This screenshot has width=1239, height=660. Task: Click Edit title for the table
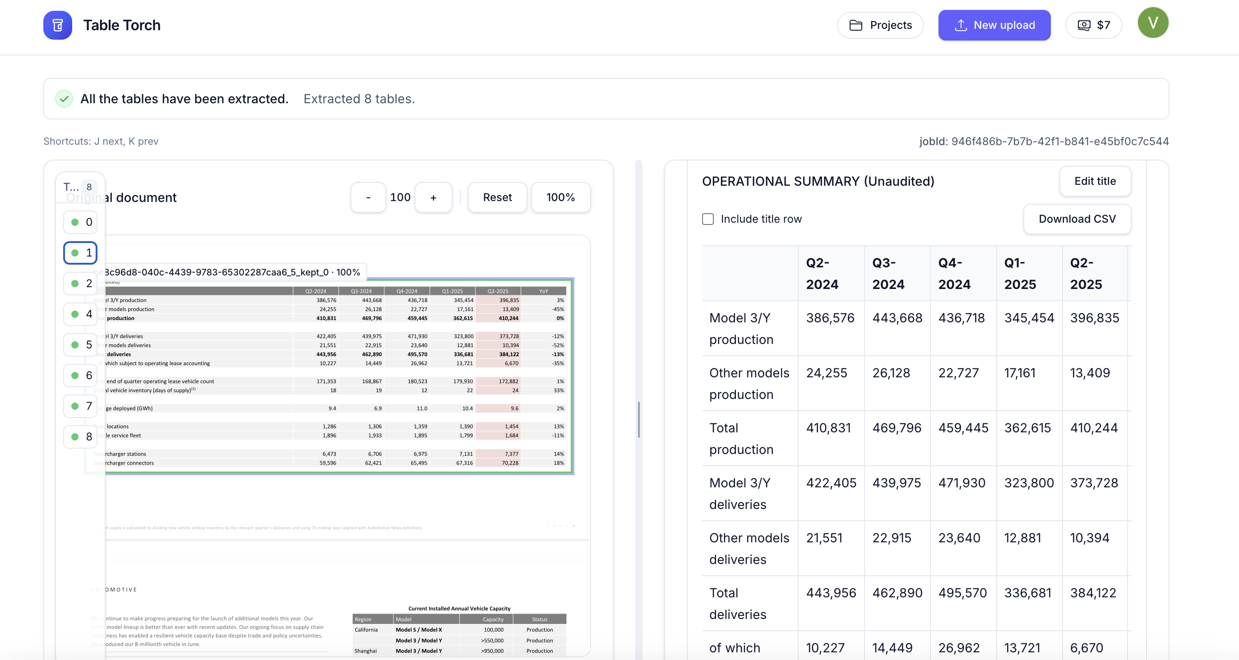point(1095,181)
